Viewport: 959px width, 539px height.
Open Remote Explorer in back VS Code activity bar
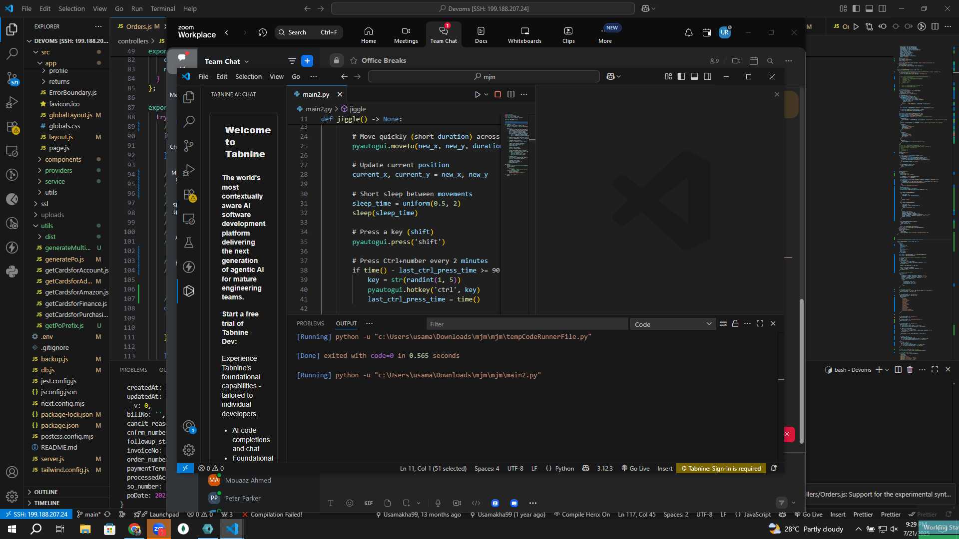(x=12, y=151)
